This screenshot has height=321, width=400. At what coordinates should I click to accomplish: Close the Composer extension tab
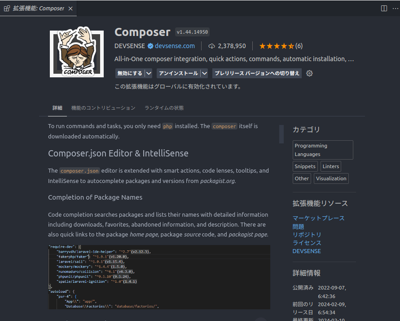tap(70, 9)
